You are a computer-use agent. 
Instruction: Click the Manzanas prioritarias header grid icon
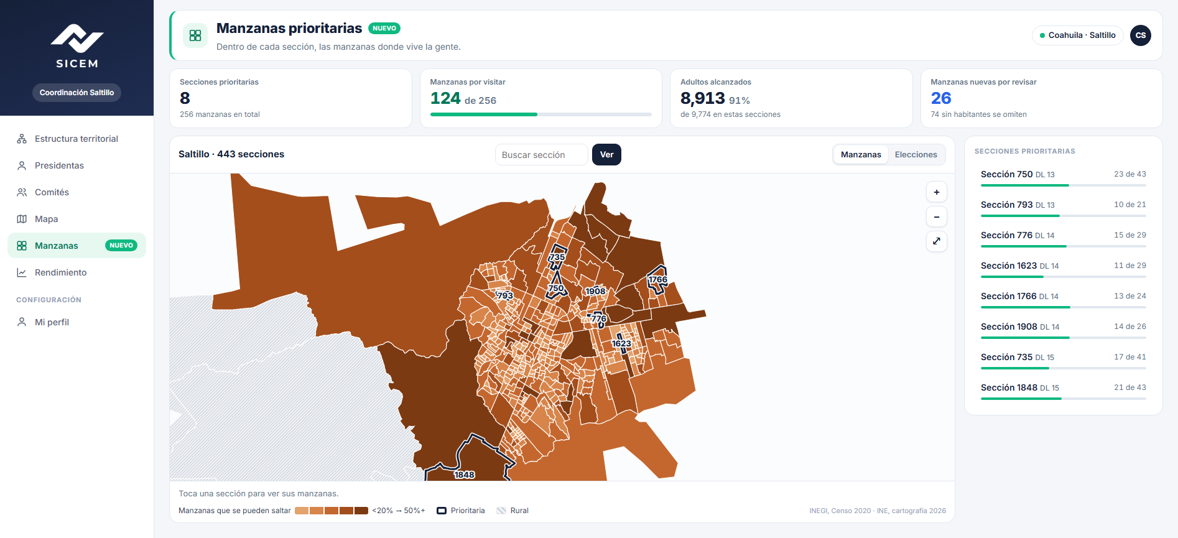(195, 35)
